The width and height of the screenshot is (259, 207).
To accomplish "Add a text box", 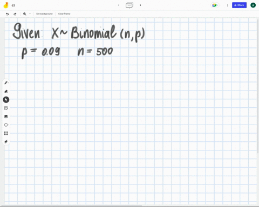I will tap(6, 133).
